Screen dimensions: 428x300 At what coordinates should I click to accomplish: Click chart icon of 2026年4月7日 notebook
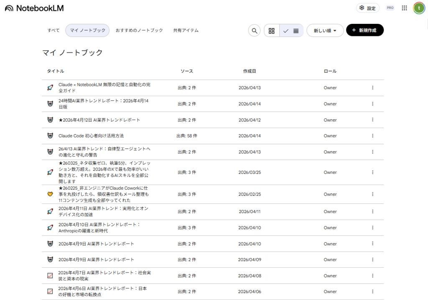coord(50,276)
